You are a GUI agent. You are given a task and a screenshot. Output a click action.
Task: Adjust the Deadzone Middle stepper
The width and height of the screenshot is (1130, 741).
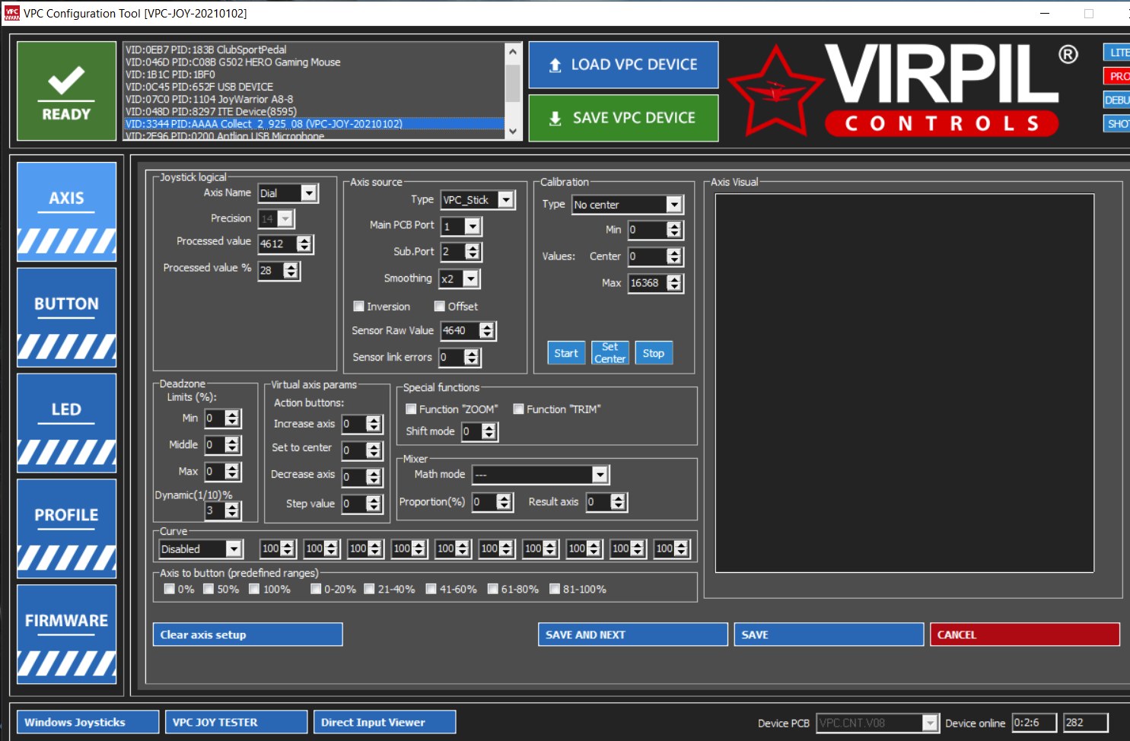(x=232, y=445)
